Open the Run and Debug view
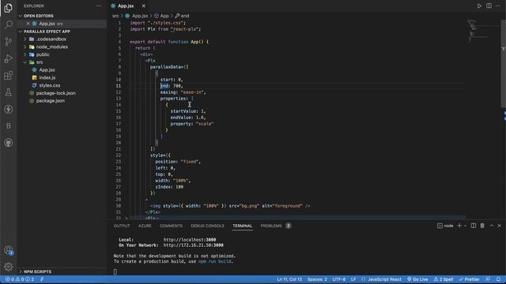Screen dimensions: 506x284 9,58
